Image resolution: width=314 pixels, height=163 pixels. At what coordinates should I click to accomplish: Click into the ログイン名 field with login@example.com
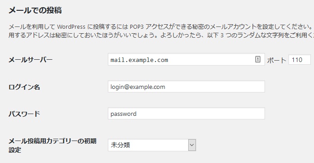pyautogui.click(x=186, y=87)
